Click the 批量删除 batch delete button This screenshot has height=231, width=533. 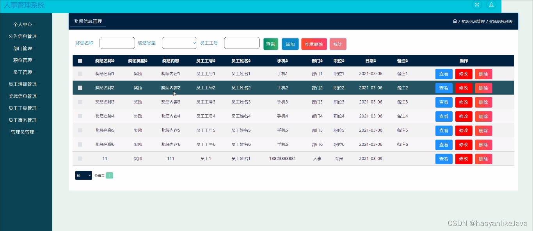tap(314, 44)
